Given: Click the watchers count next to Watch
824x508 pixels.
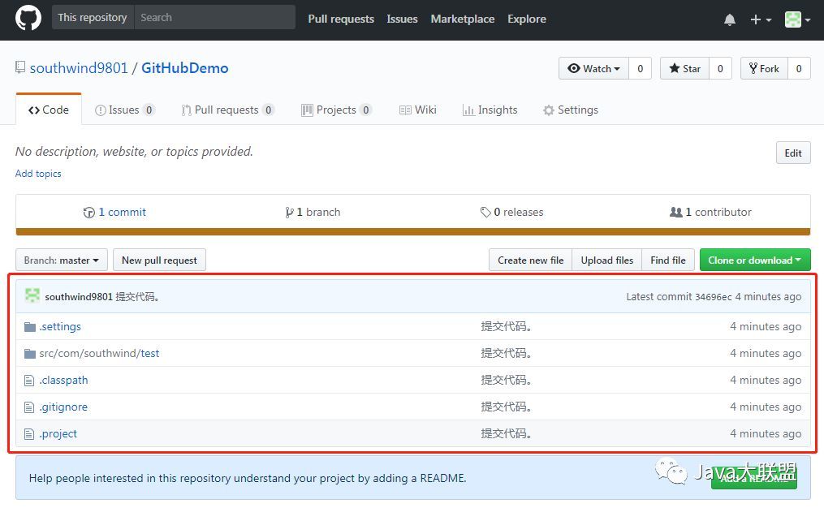Looking at the screenshot, I should pos(640,68).
